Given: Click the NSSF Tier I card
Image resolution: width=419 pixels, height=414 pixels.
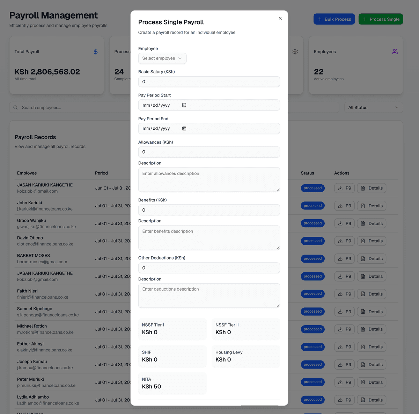Looking at the screenshot, I should coord(172,329).
